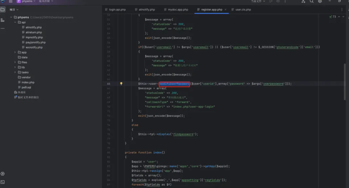Open the toolbar more actions menu

point(285,1)
